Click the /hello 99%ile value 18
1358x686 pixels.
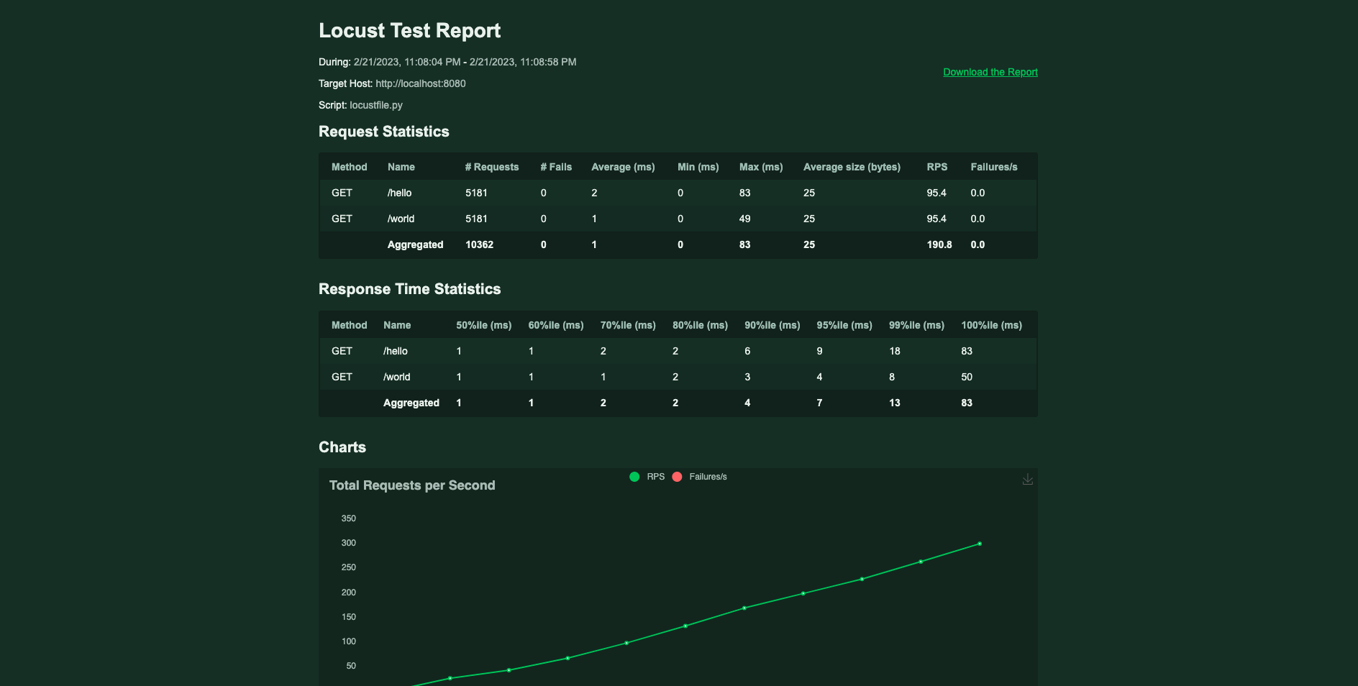894,351
